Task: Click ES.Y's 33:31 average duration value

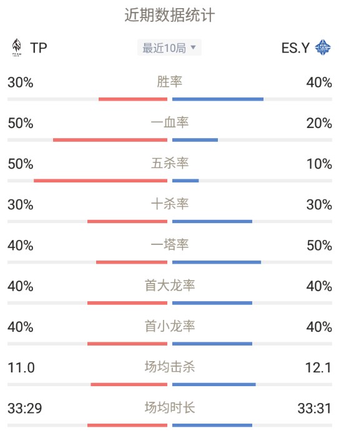Action: [x=315, y=409]
